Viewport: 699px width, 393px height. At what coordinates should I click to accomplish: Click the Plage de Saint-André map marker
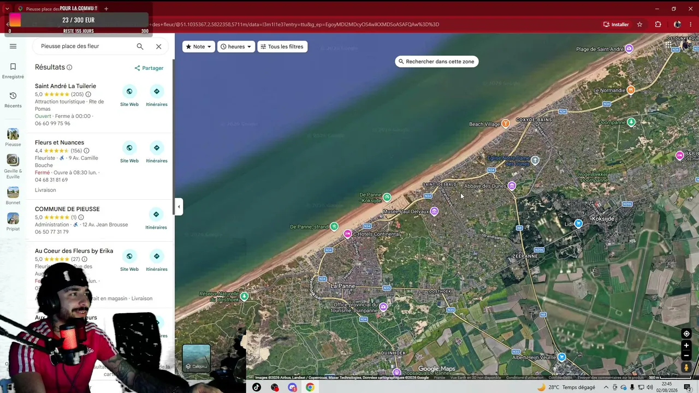click(x=629, y=49)
